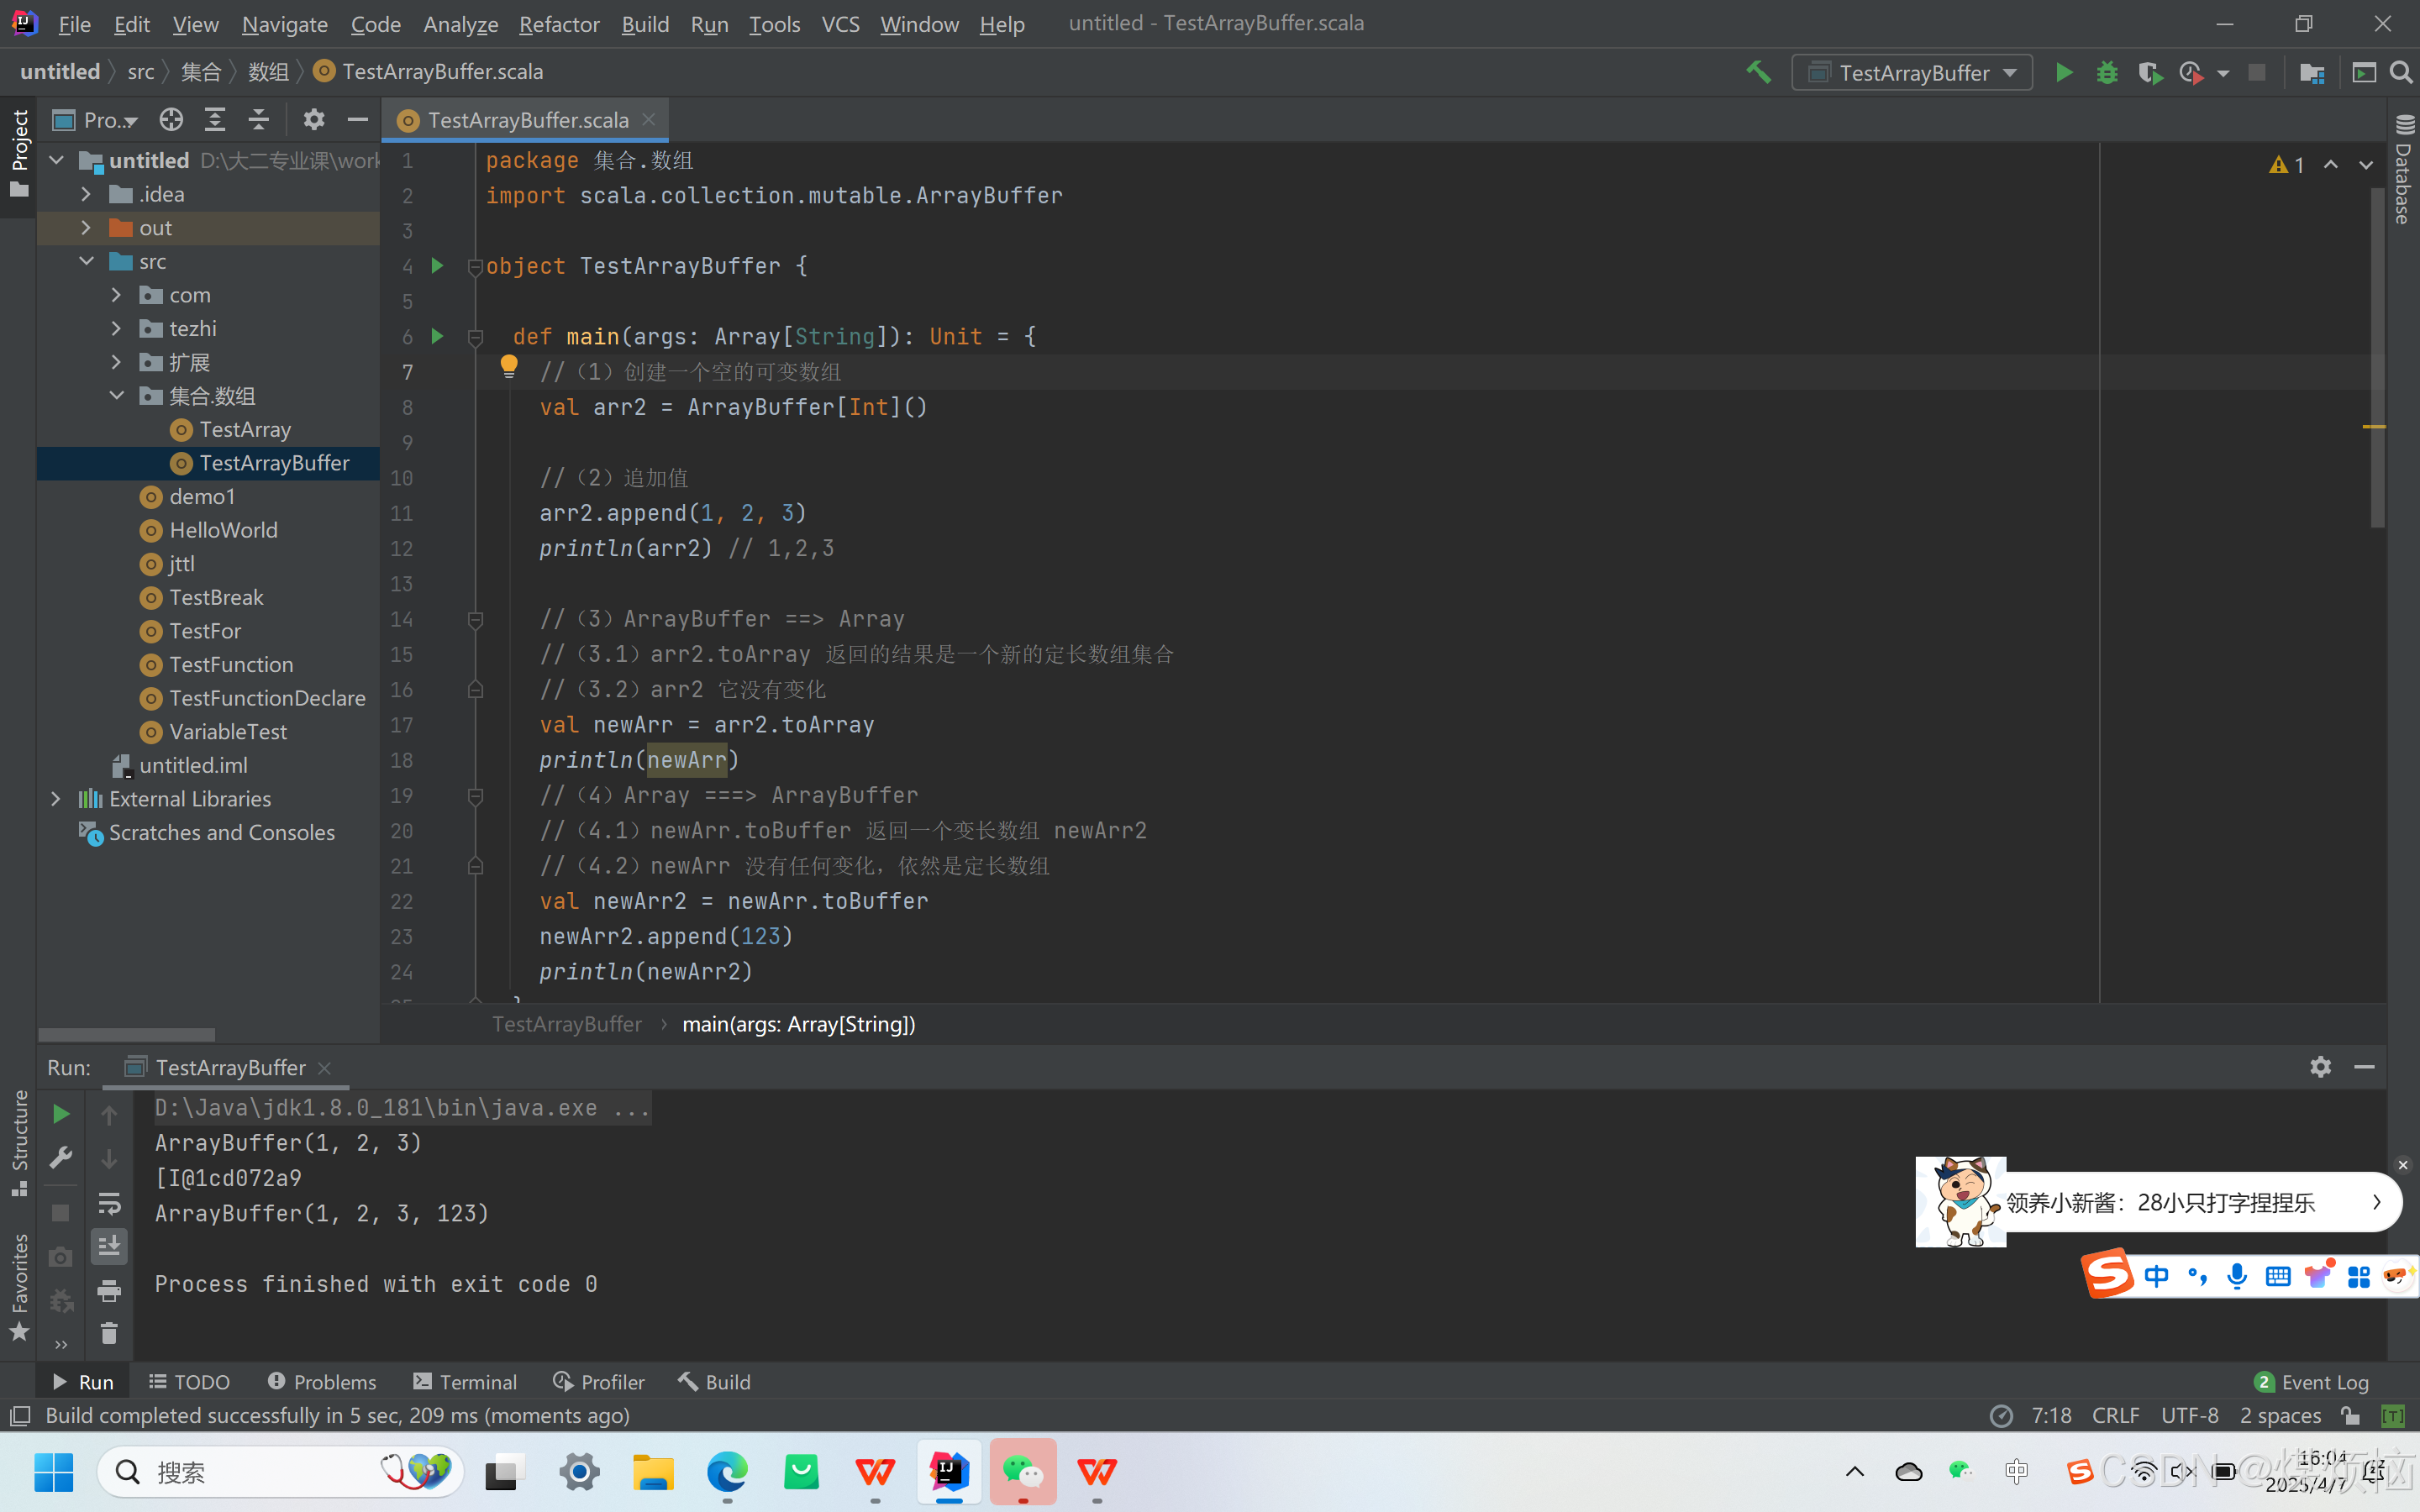Toggle scroll to end in Run console

(x=109, y=1246)
